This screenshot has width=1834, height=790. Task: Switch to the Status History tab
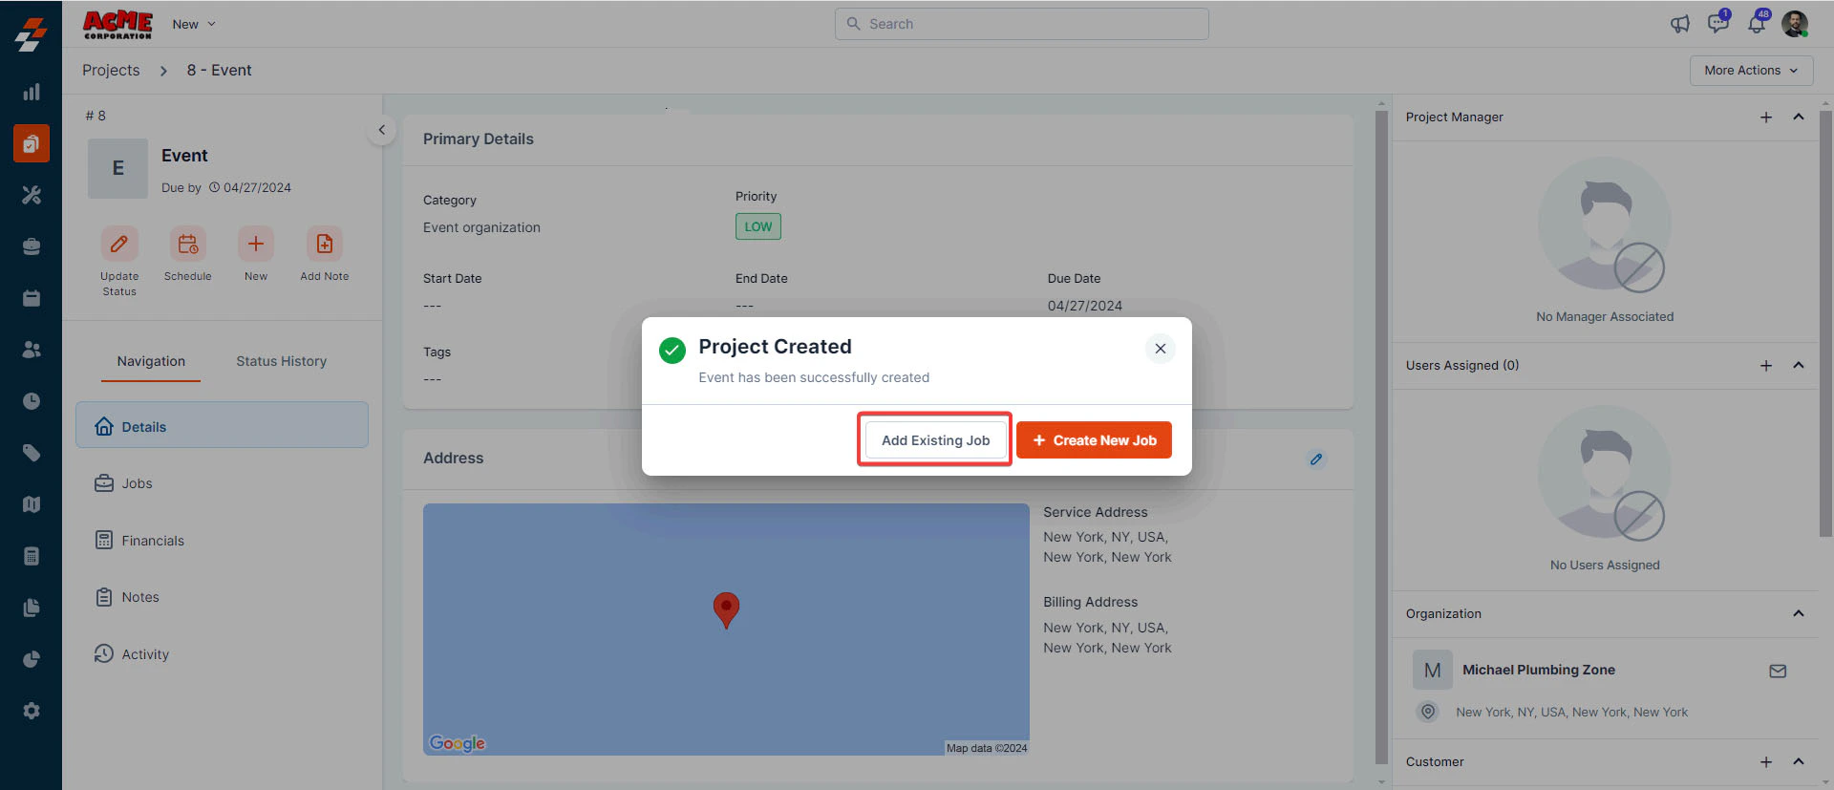point(281,361)
